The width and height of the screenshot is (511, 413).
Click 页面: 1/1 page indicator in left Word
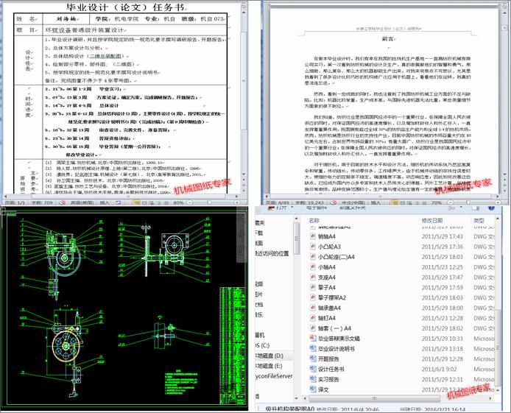click(x=15, y=202)
